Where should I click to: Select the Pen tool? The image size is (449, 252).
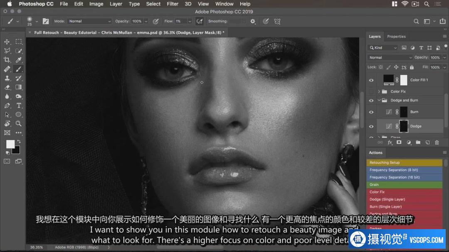[x=7, y=105]
